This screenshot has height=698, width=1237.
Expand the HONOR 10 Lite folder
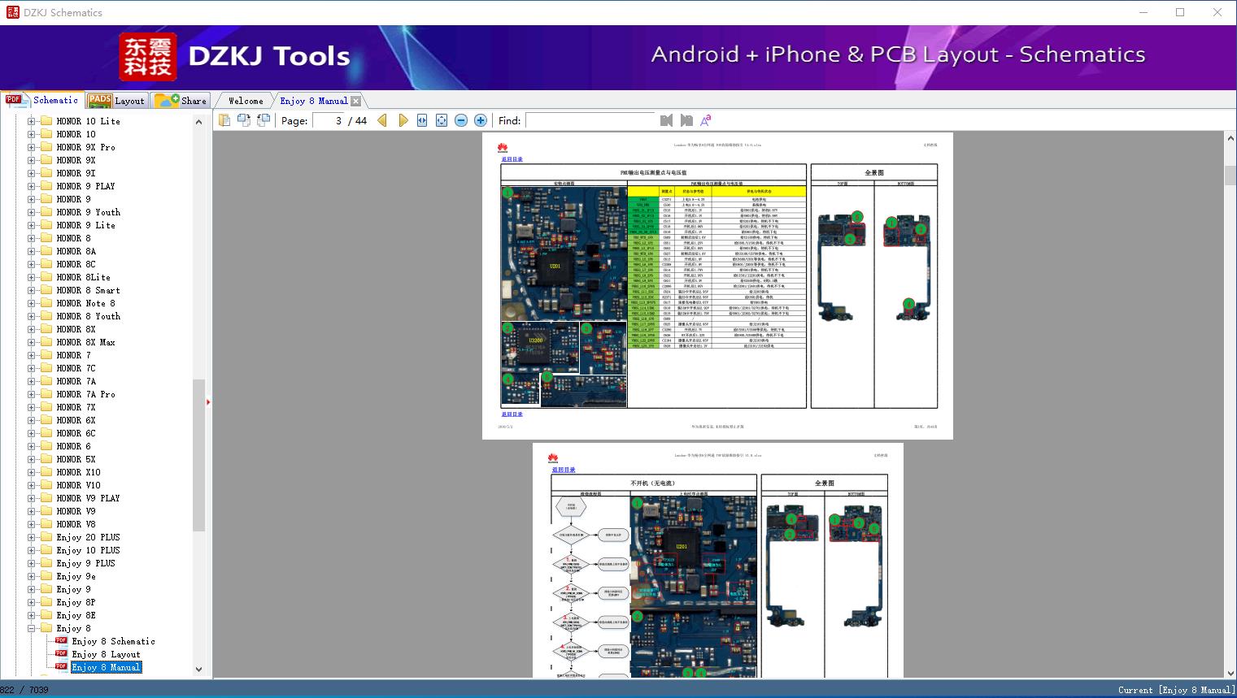(31, 121)
